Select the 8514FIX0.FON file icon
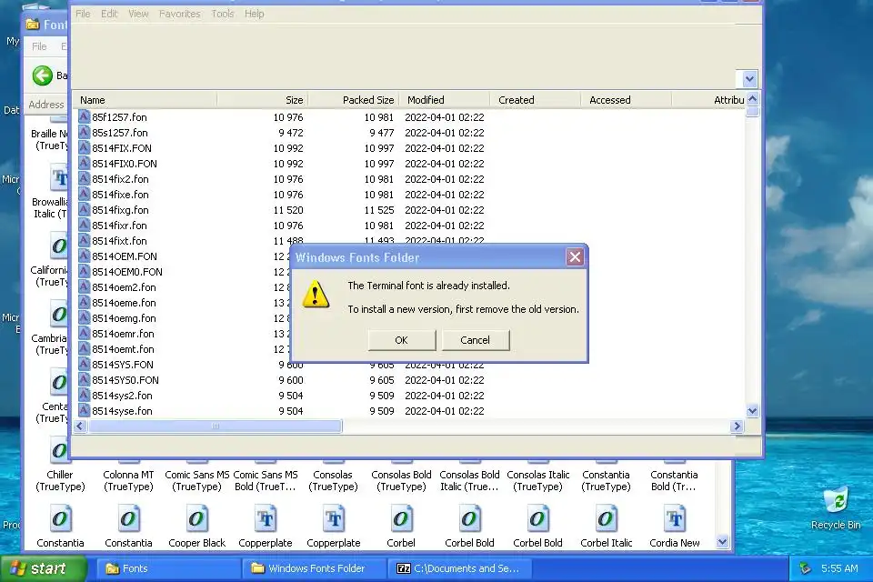The width and height of the screenshot is (873, 582). 84,163
